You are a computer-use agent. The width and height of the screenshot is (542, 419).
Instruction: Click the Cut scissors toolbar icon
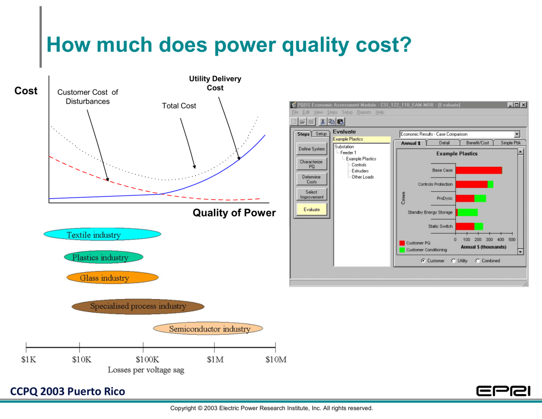322,121
